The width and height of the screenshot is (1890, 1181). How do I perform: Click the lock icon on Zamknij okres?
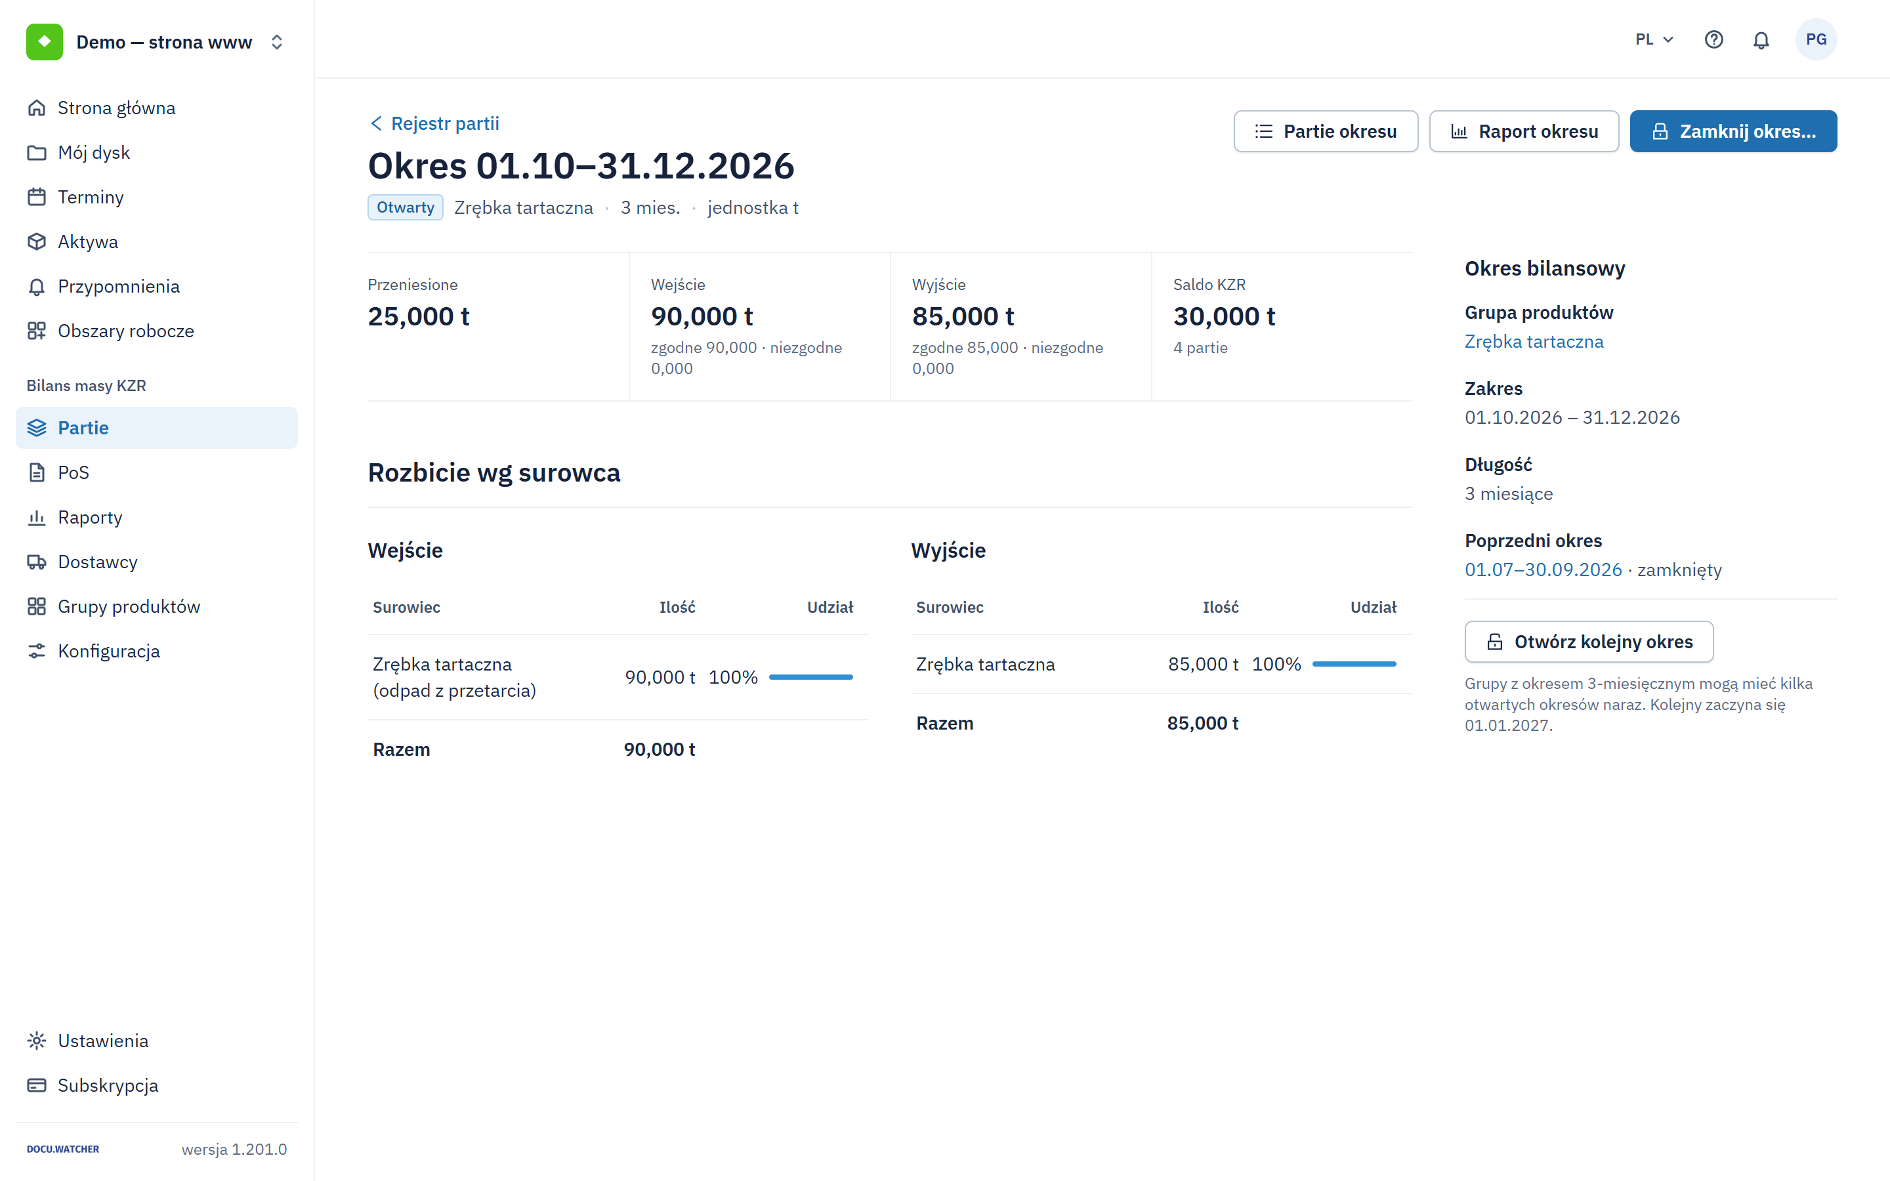click(x=1660, y=131)
